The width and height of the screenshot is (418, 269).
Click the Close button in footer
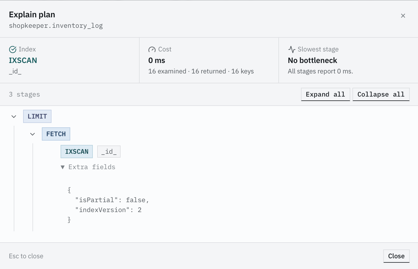coord(396,256)
